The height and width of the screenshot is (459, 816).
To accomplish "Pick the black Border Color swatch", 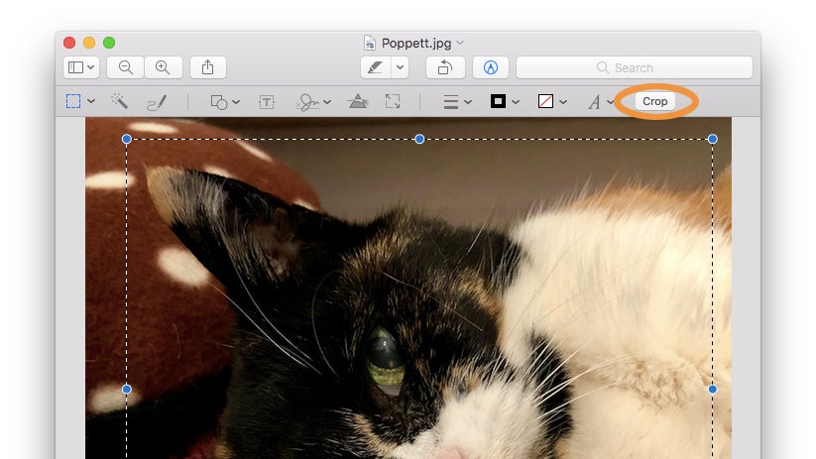I will coord(498,101).
